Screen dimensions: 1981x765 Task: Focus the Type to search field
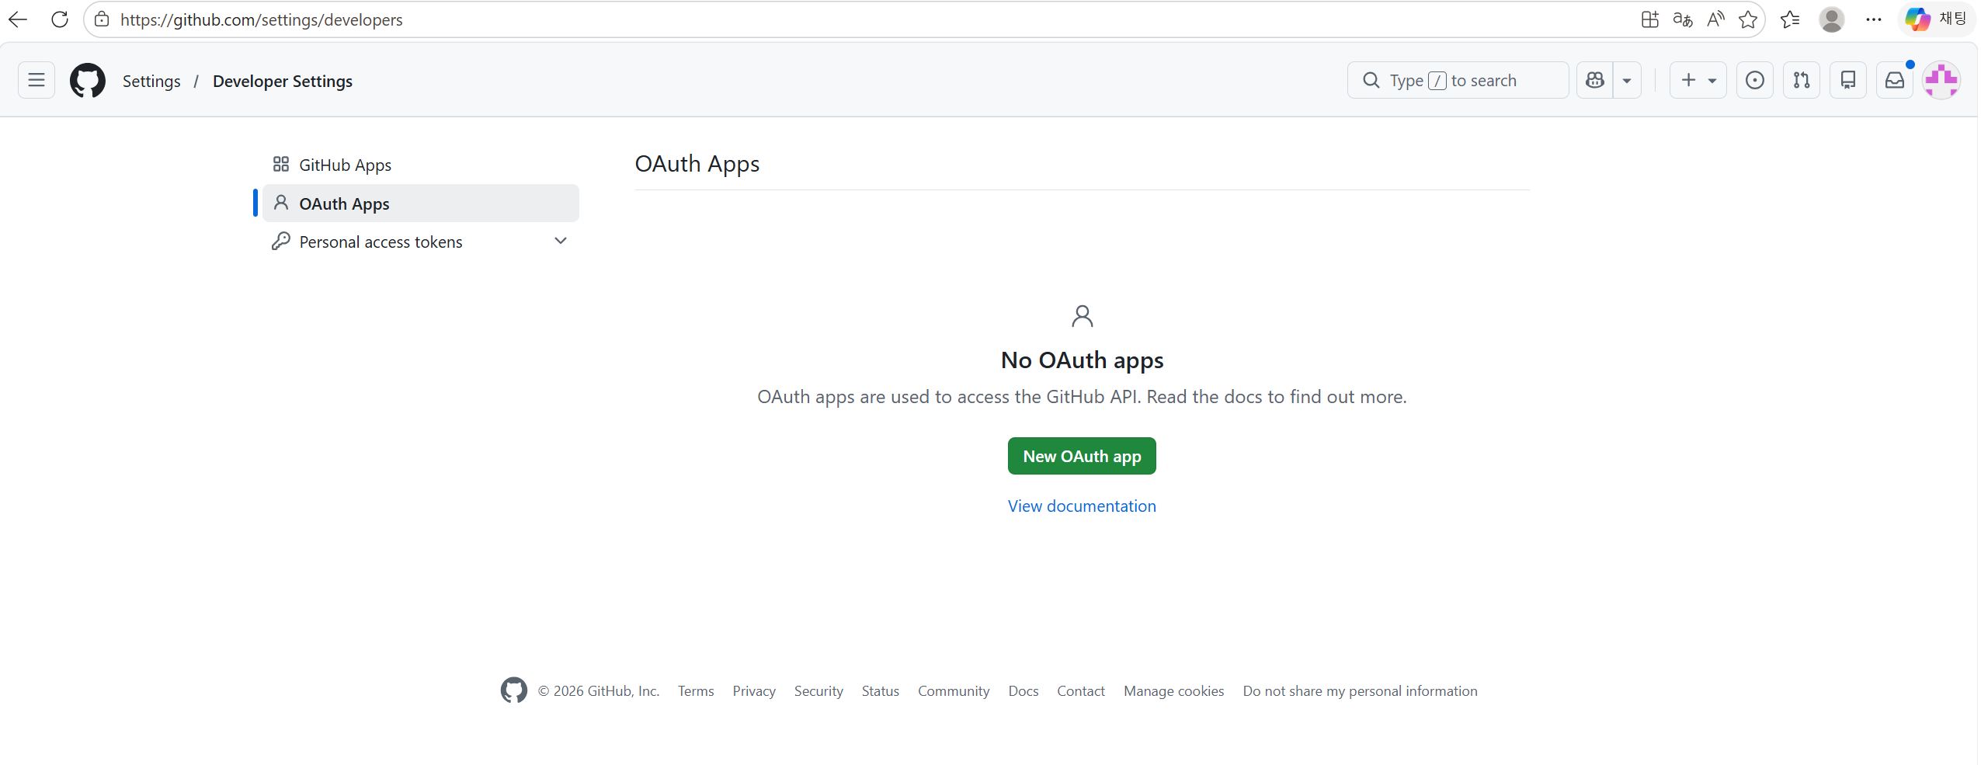[1458, 80]
